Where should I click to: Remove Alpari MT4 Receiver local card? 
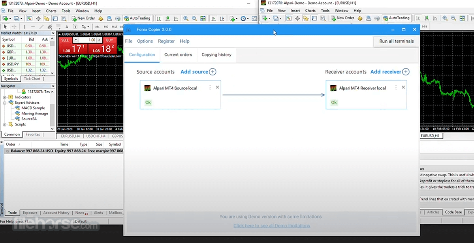pos(403,87)
